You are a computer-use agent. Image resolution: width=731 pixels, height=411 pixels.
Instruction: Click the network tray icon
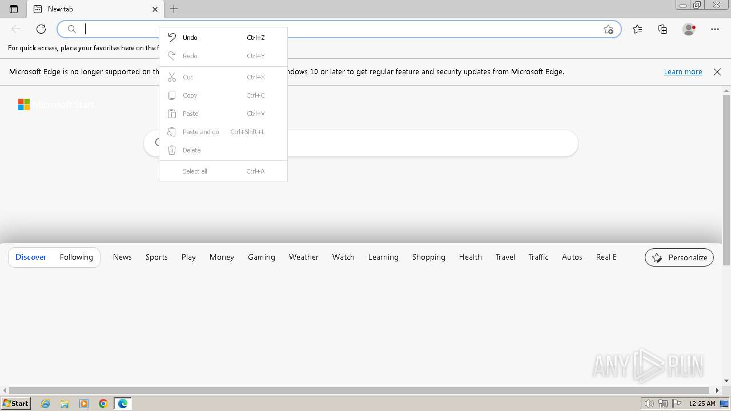click(x=663, y=404)
